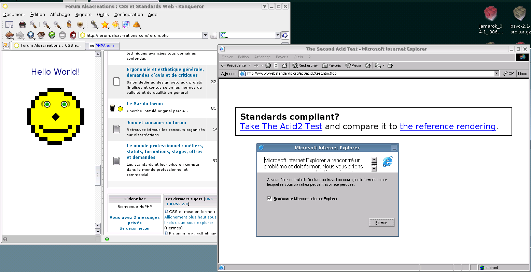The width and height of the screenshot is (531, 272).
Task: Click the smiley frame's scroll up arrow
Action: click(98, 54)
